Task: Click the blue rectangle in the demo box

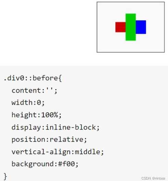Action: point(141,27)
